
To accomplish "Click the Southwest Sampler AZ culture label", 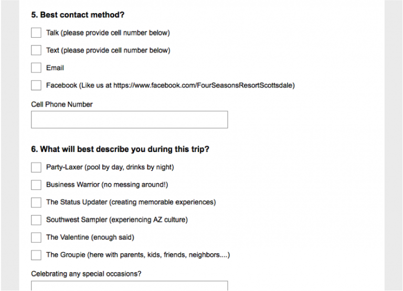I will (x=117, y=220).
